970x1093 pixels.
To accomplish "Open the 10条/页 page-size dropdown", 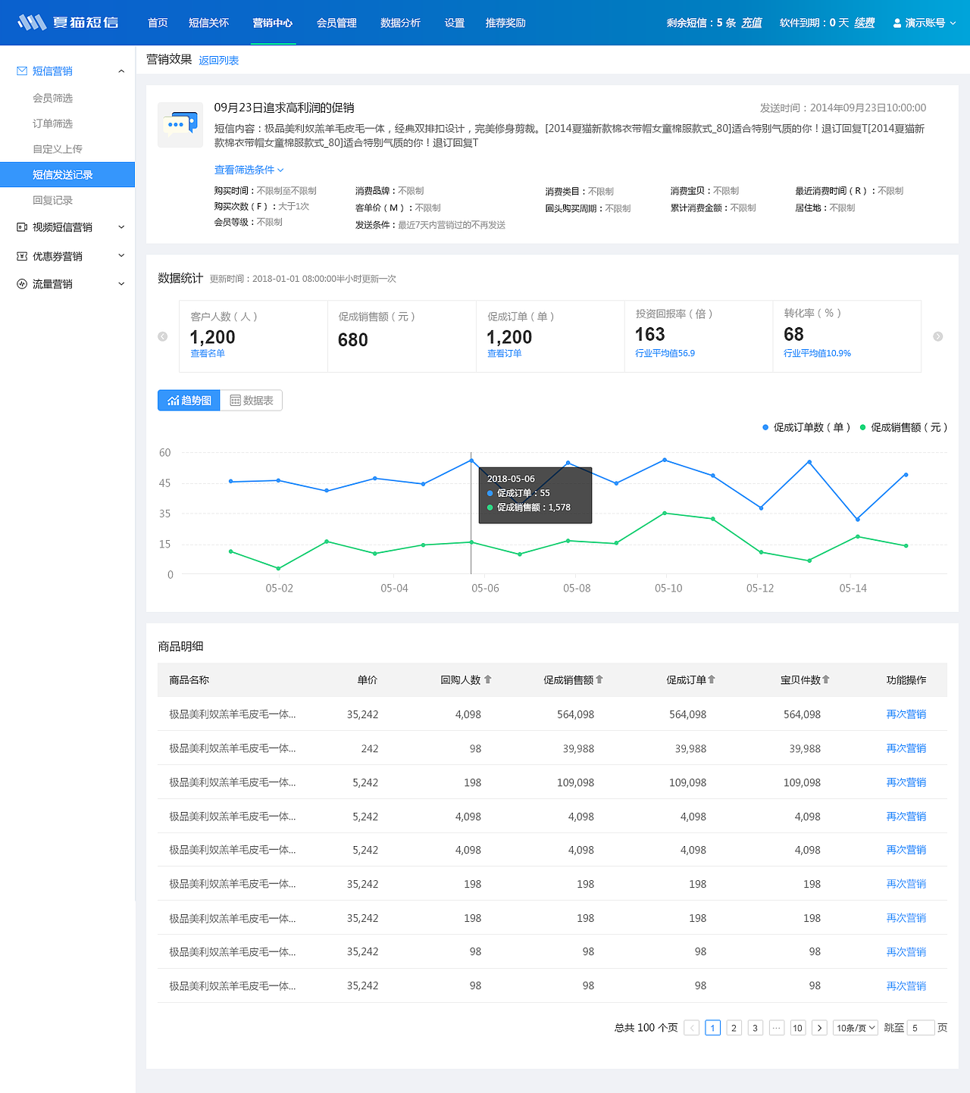I will click(x=855, y=1027).
